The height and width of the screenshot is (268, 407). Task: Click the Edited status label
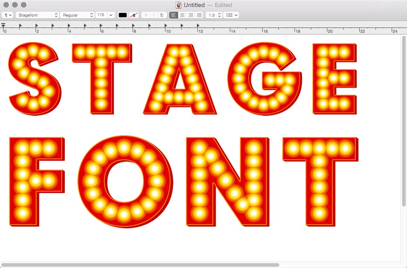pos(223,5)
